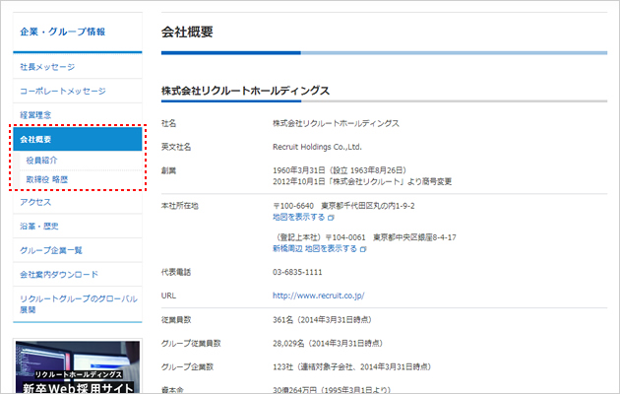
Task: Open 取締役 略歴 sub-menu item
Action: 46,179
